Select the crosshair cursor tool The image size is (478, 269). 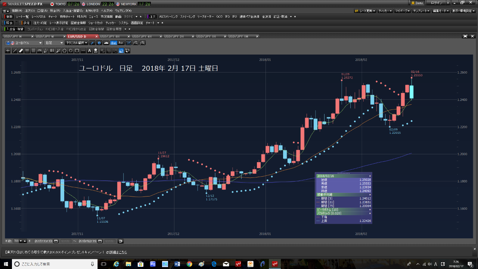8,50
